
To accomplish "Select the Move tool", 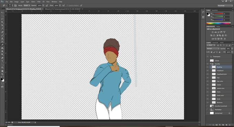I will (2, 12).
